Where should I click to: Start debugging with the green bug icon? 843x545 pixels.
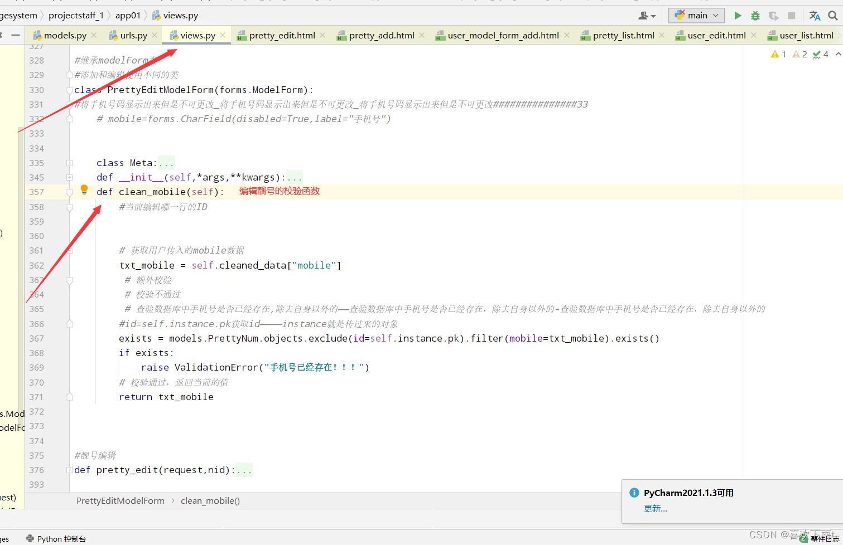tap(755, 16)
